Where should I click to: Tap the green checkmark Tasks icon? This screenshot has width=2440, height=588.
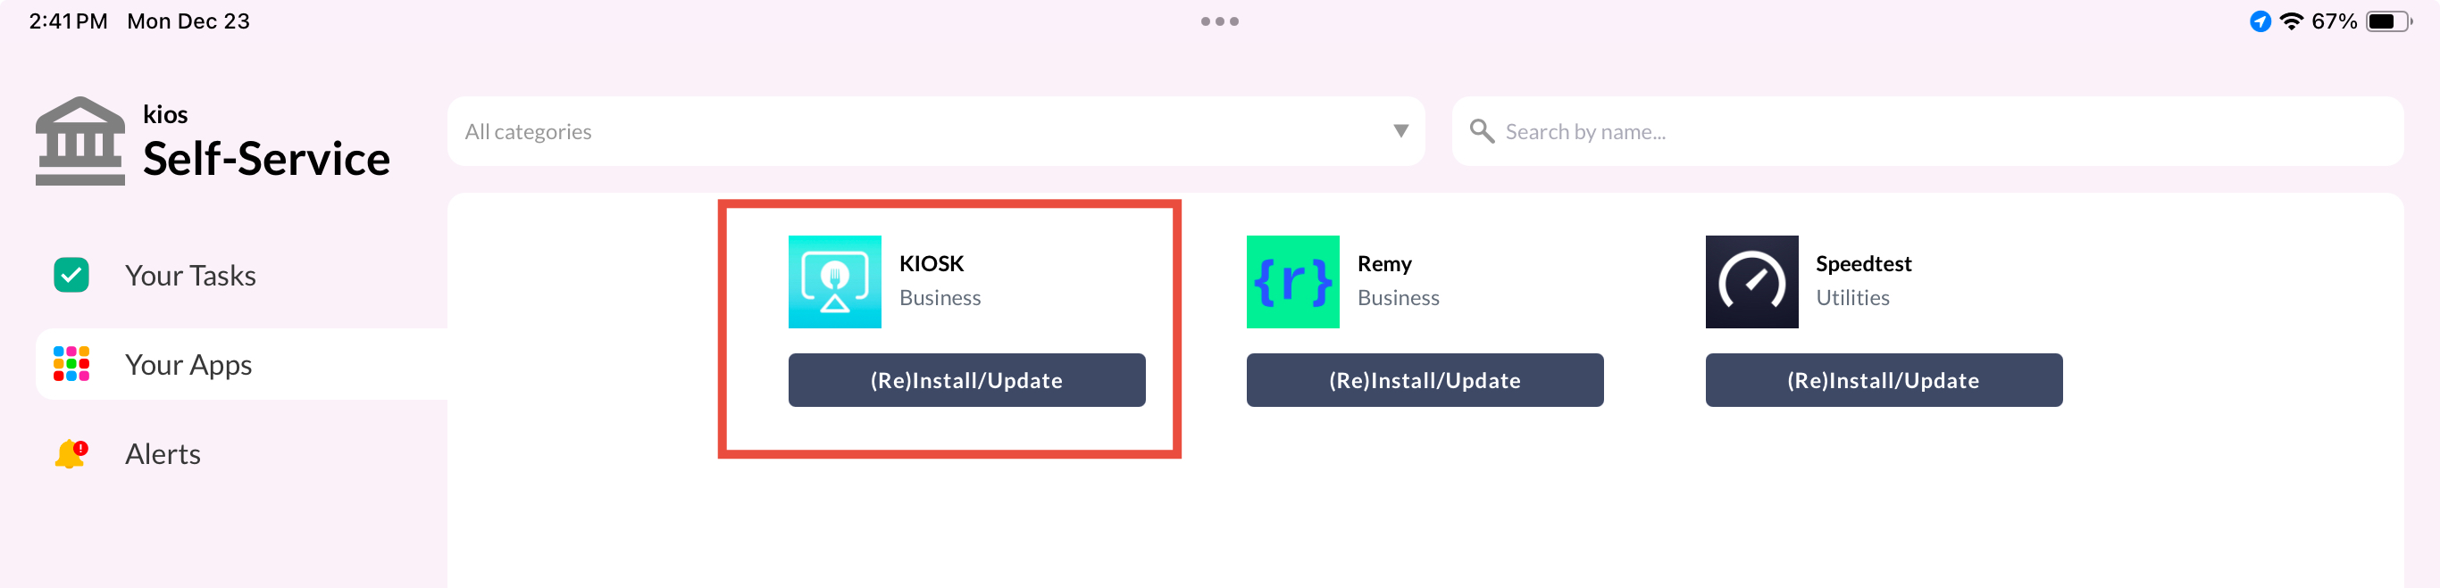71,276
